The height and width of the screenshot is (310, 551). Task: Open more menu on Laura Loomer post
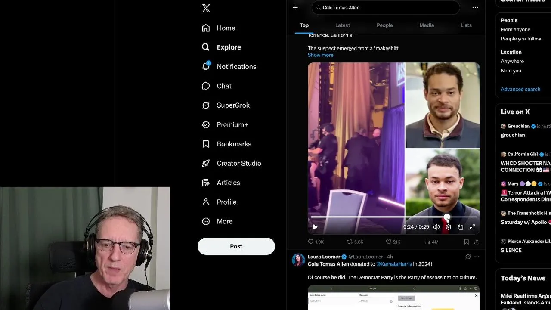(x=477, y=257)
